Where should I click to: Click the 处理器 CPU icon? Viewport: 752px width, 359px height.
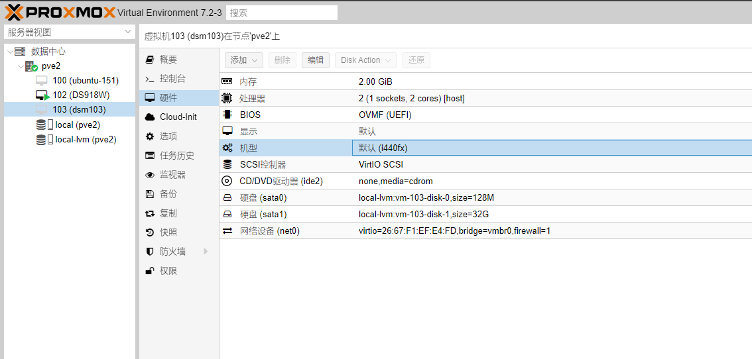(x=227, y=98)
